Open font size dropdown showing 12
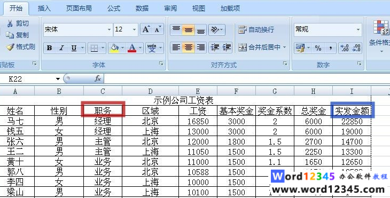 pyautogui.click(x=134, y=29)
